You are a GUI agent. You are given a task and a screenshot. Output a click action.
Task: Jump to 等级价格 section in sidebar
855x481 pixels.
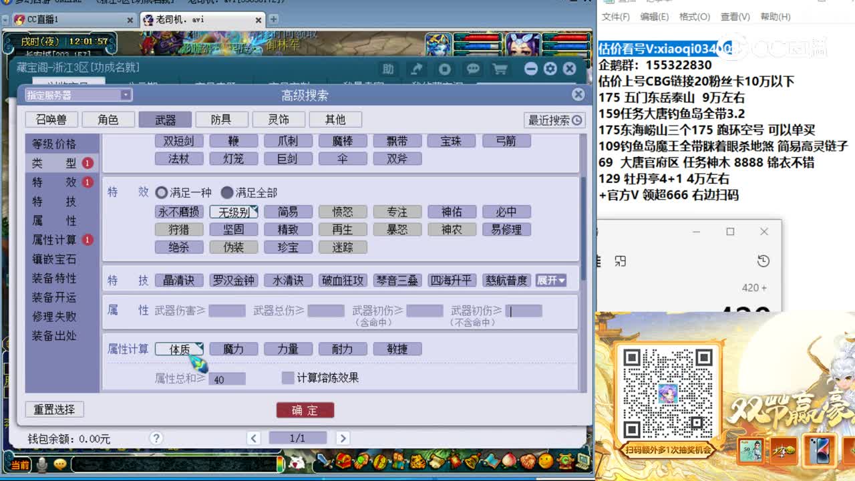click(x=55, y=144)
